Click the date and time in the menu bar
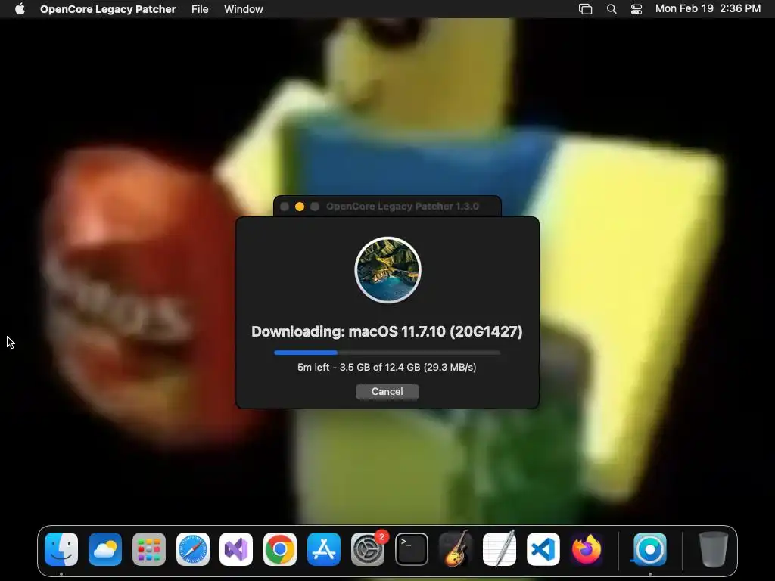775x581 pixels. click(x=708, y=9)
